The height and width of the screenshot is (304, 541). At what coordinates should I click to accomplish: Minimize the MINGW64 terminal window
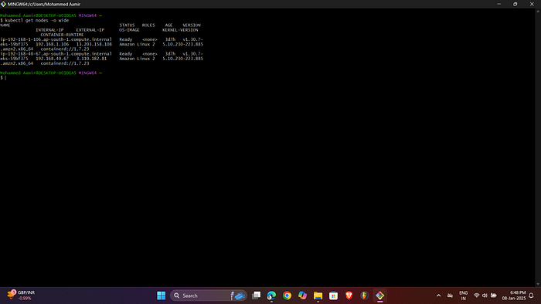499,4
